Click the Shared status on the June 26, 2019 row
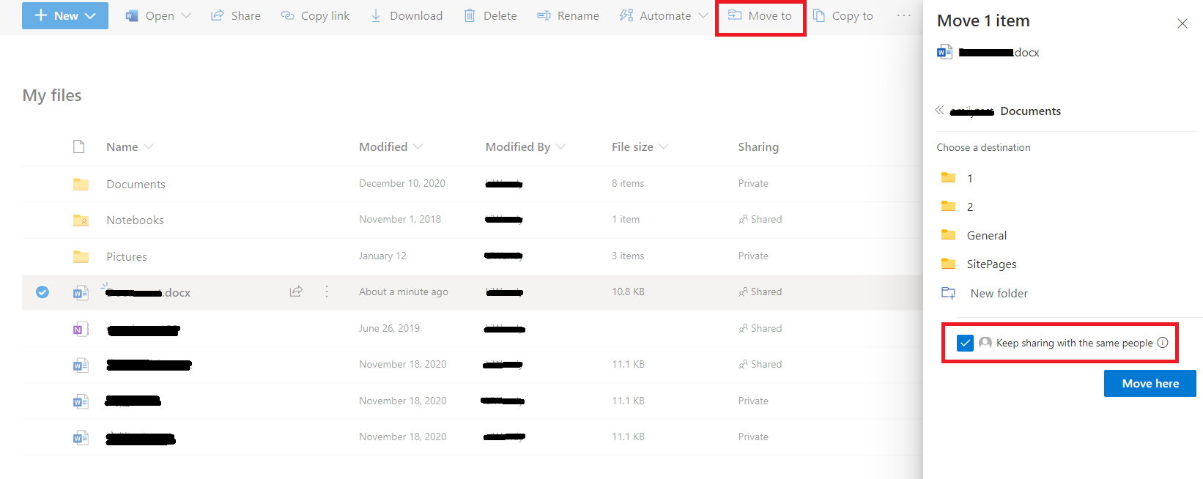Screen dimensions: 1203x479 coord(760,328)
